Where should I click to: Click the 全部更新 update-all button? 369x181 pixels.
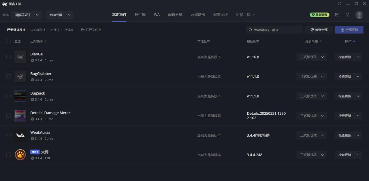(349, 30)
